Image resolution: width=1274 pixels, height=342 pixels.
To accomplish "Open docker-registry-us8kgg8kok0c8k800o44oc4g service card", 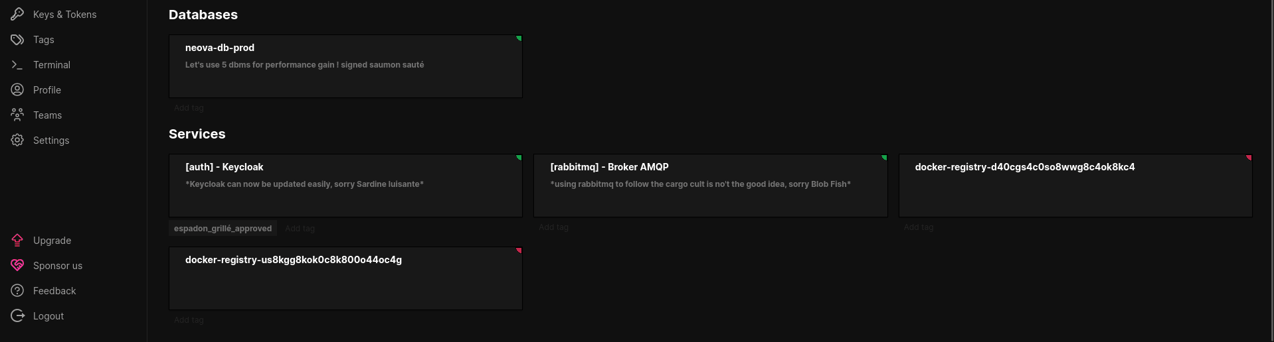I will [x=345, y=278].
